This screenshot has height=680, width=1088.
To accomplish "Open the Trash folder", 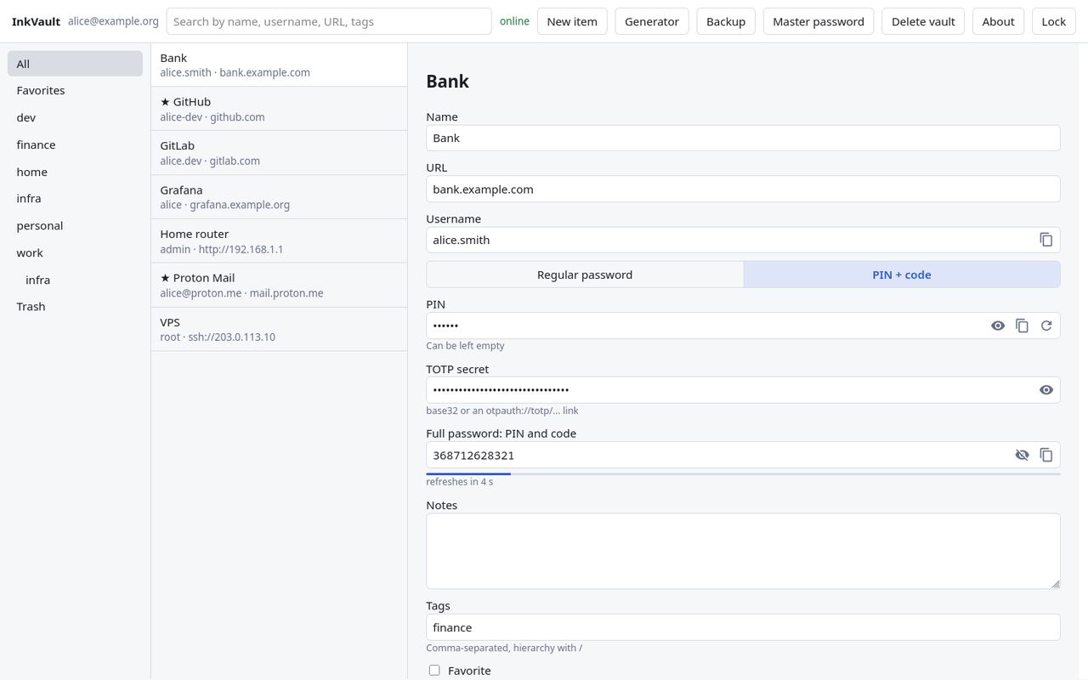I will click(76, 306).
